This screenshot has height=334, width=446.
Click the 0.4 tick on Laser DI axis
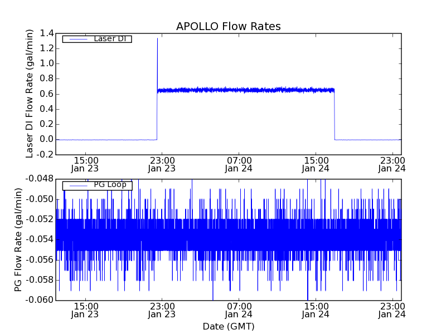[x=47, y=109]
